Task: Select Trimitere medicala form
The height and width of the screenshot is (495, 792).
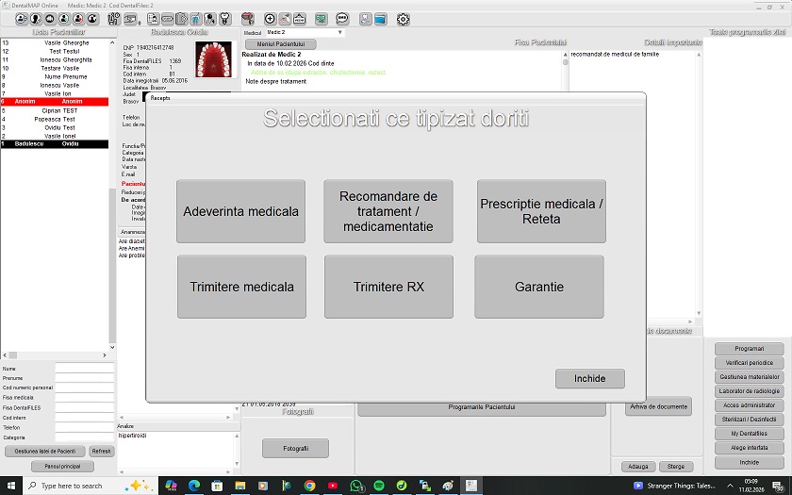Action: click(241, 287)
